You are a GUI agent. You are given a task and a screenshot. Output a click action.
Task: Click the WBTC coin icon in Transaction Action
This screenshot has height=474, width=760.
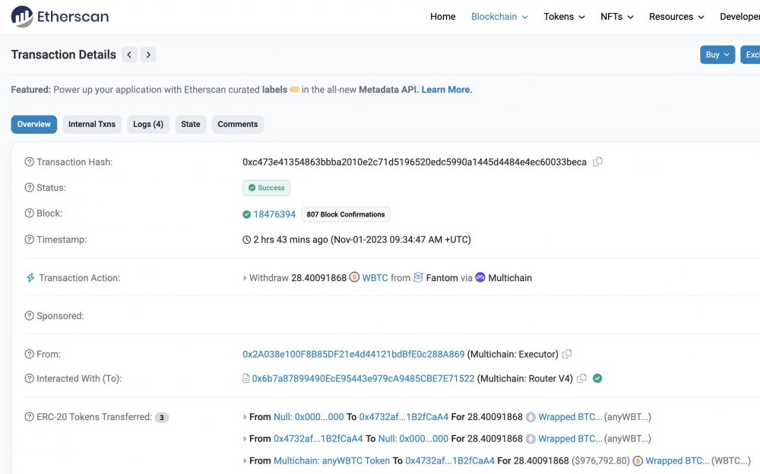(354, 278)
